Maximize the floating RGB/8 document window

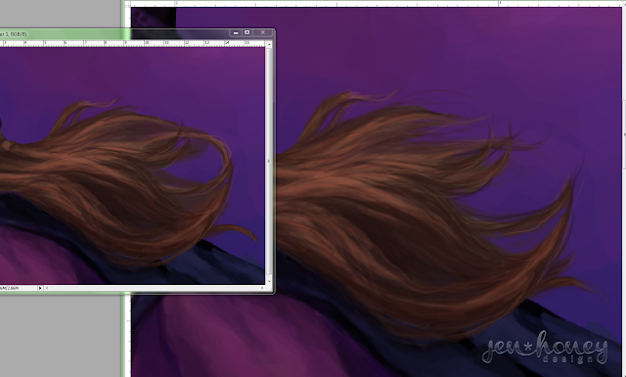[247, 32]
